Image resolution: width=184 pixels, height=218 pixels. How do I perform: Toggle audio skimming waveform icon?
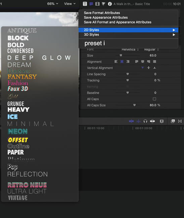click(x=138, y=121)
